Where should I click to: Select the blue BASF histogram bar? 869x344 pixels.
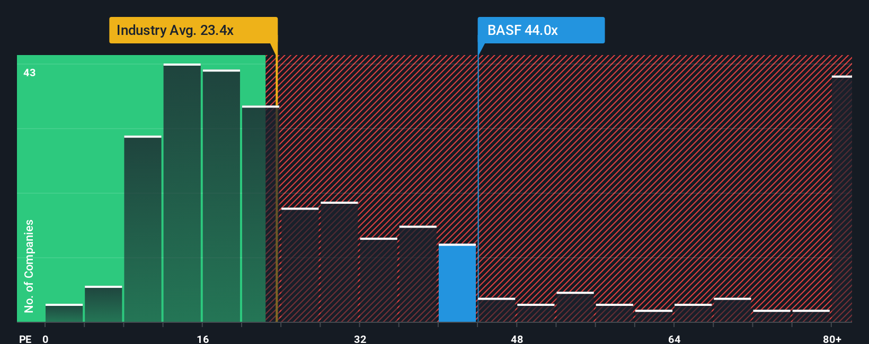pos(457,283)
